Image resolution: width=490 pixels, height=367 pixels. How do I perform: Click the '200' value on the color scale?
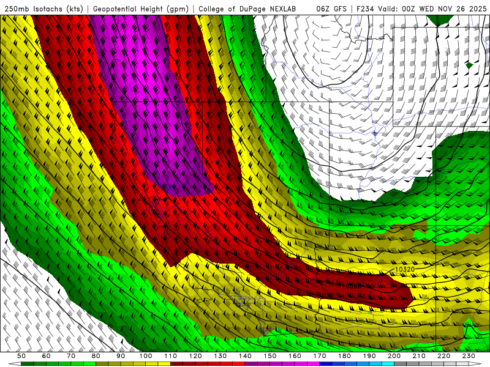394,356
